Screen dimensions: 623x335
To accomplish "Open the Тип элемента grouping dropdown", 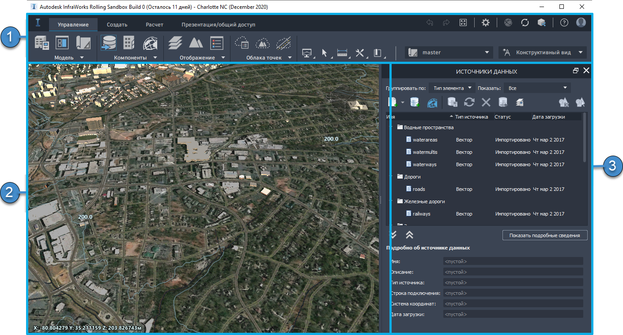I will [452, 88].
